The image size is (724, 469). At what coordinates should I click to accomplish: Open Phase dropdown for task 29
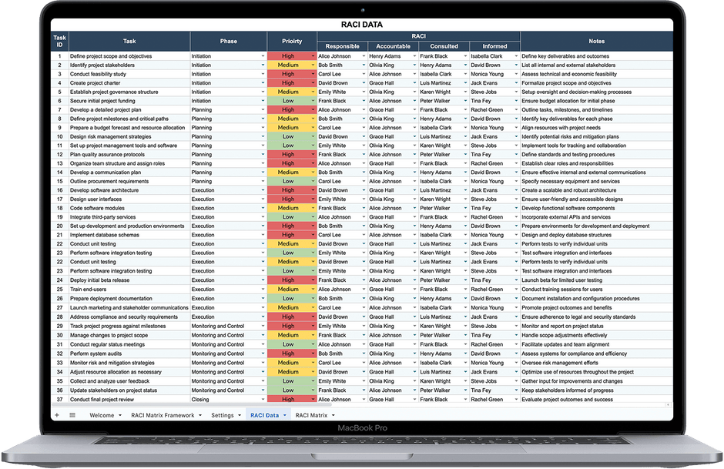tap(263, 326)
